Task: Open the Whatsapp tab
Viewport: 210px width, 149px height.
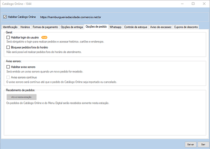Action: (115, 27)
